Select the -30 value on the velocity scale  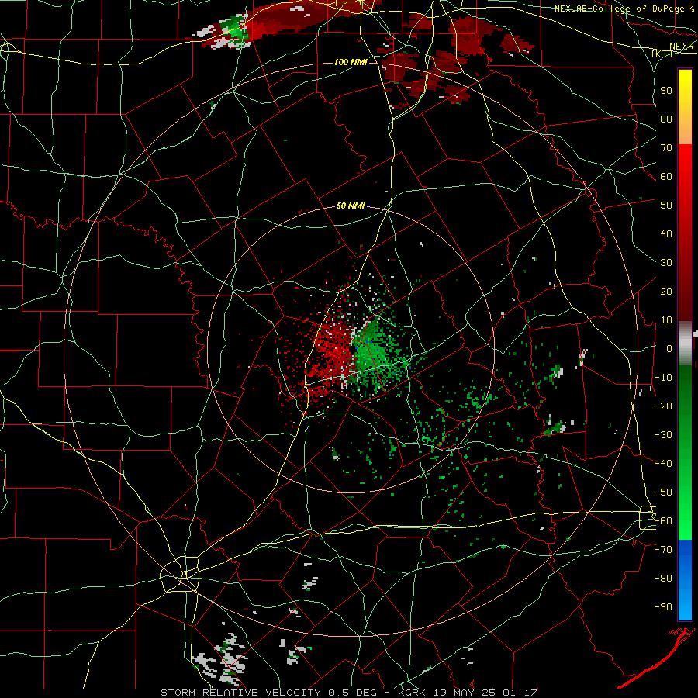coord(663,435)
